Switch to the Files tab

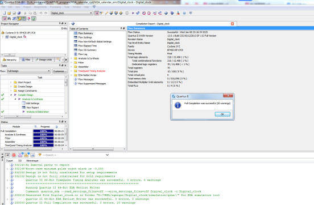point(26,59)
